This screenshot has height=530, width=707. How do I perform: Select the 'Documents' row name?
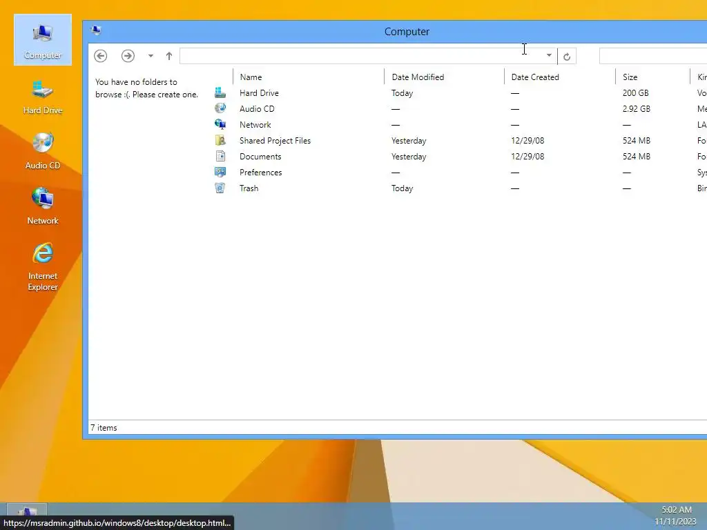[260, 157]
